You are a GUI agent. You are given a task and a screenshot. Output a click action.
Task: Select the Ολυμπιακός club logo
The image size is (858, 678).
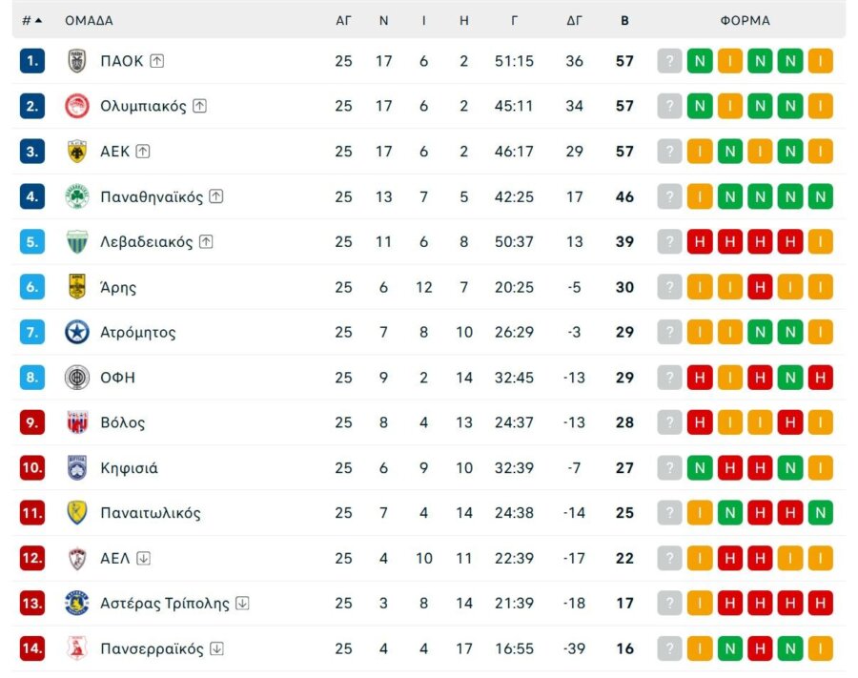pos(79,106)
